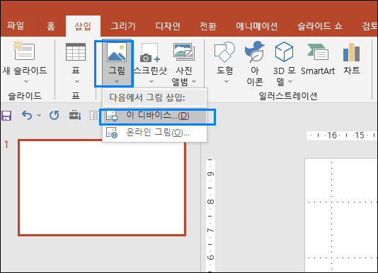The width and height of the screenshot is (378, 273).
Task: Click the 스크린샷 camera icon
Action: (150, 53)
